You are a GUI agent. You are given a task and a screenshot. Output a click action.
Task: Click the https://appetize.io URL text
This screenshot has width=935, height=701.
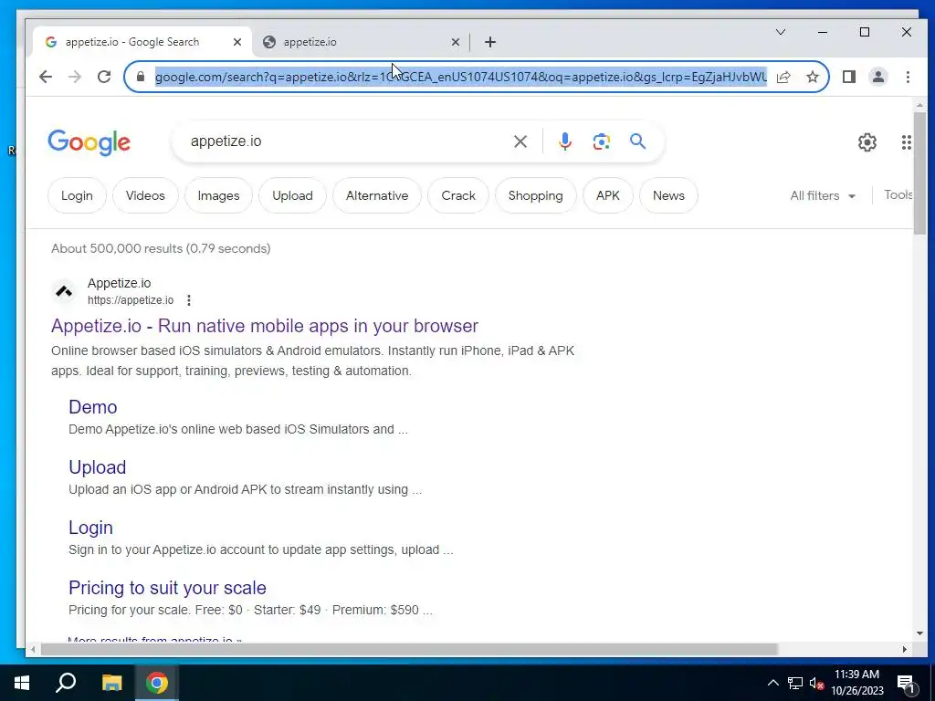131,300
